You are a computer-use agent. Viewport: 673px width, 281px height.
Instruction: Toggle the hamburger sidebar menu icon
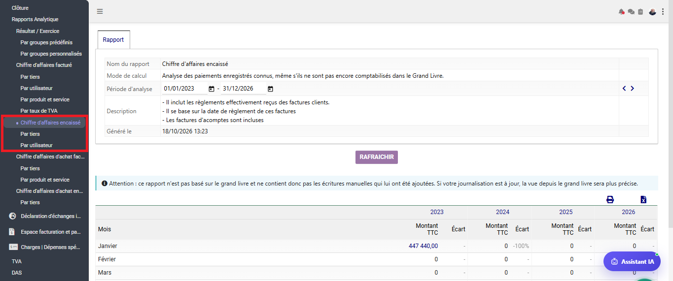100,11
